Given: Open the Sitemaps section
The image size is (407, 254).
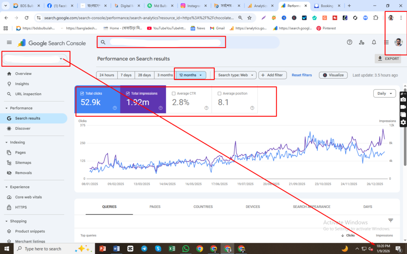Looking at the screenshot, I should 25,162.
